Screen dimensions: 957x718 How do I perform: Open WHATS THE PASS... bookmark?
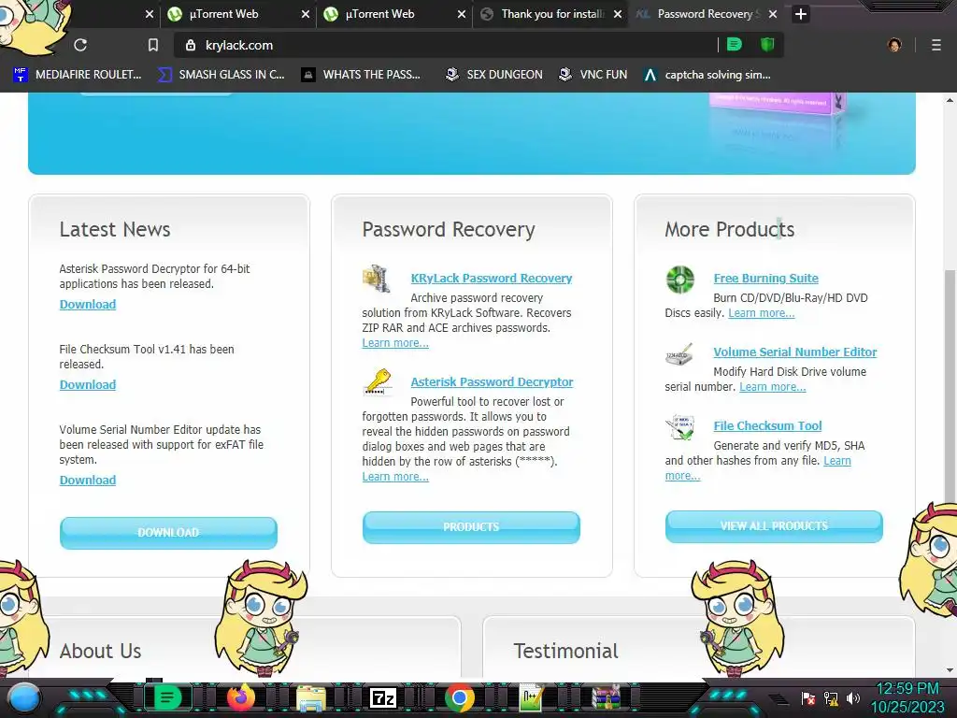(362, 75)
